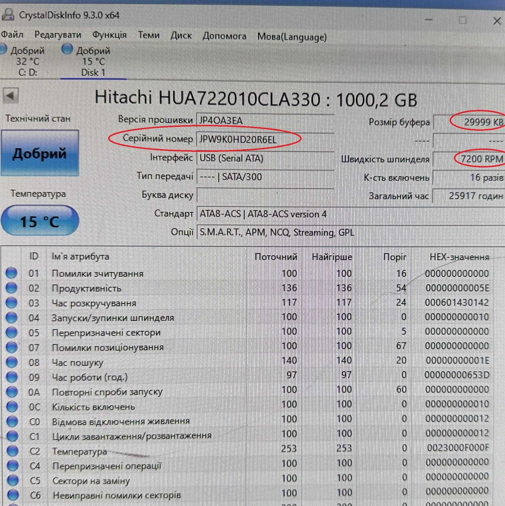Viewport: 505px width, 506px height.
Task: Click status icon for 0A Повторні спроби запуску
Action: coord(12,392)
